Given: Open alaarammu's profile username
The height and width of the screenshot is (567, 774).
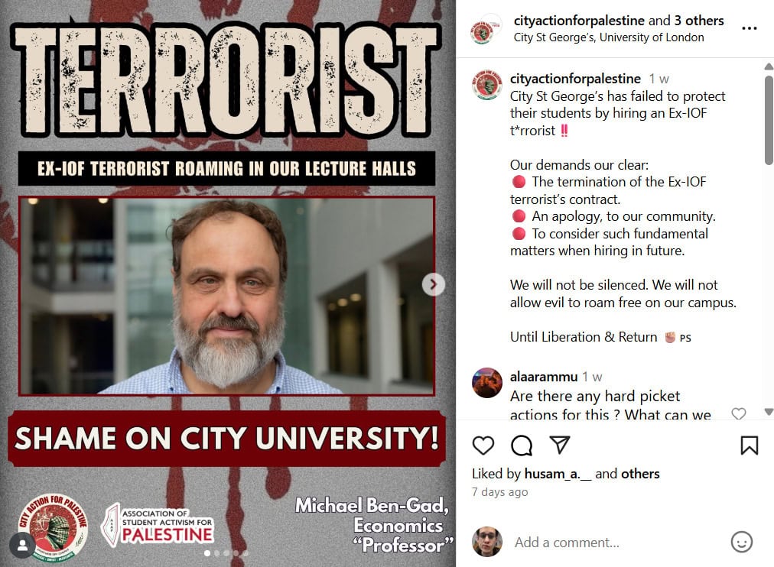Looking at the screenshot, I should click(544, 377).
